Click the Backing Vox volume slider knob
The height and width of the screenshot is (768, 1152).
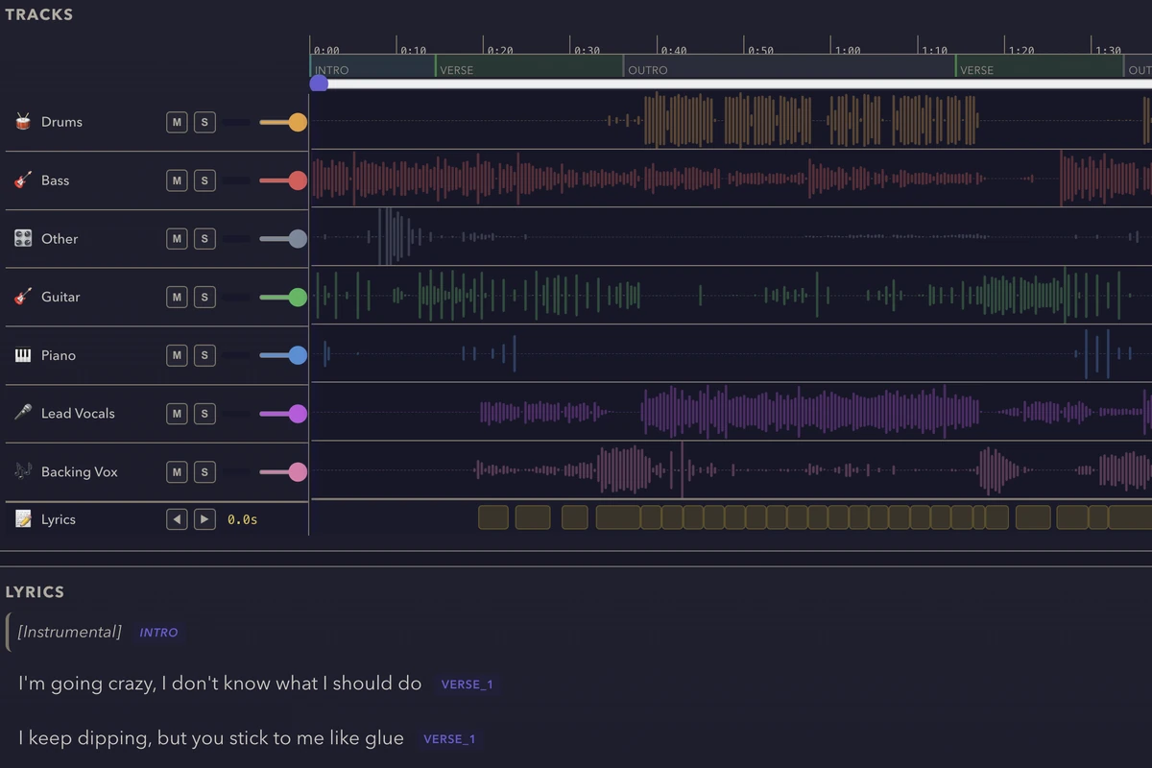pyautogui.click(x=298, y=472)
